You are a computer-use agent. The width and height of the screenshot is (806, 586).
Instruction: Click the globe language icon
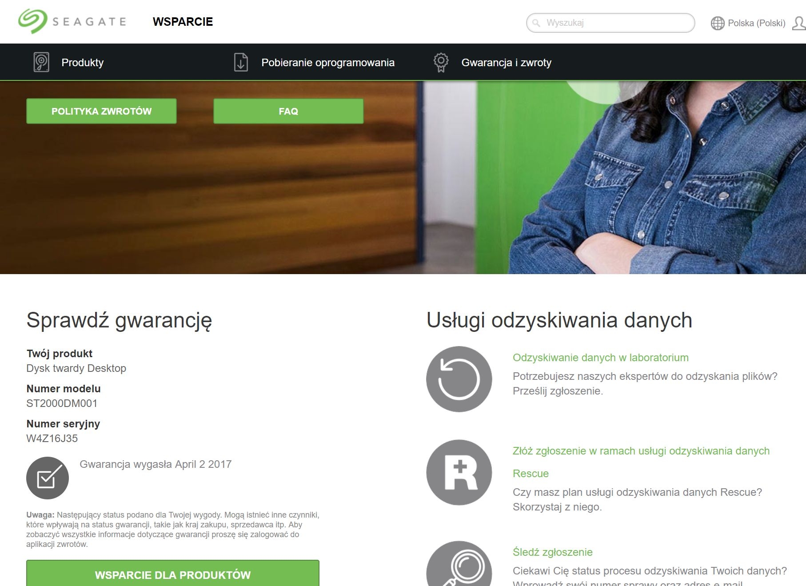point(717,23)
